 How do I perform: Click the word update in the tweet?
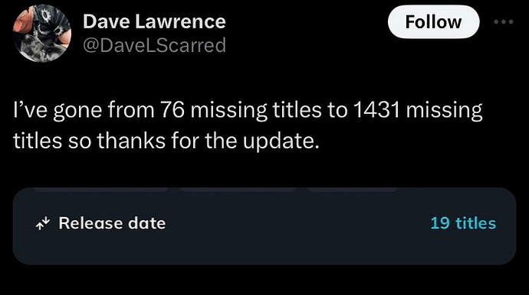(x=281, y=141)
